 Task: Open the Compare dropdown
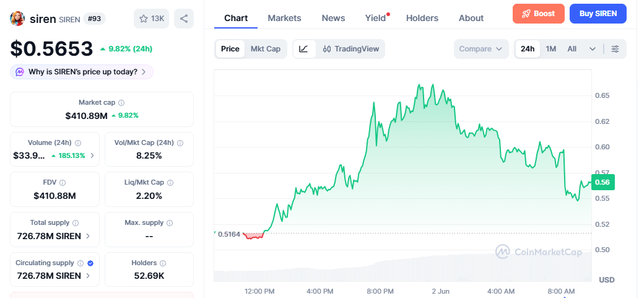click(x=481, y=49)
